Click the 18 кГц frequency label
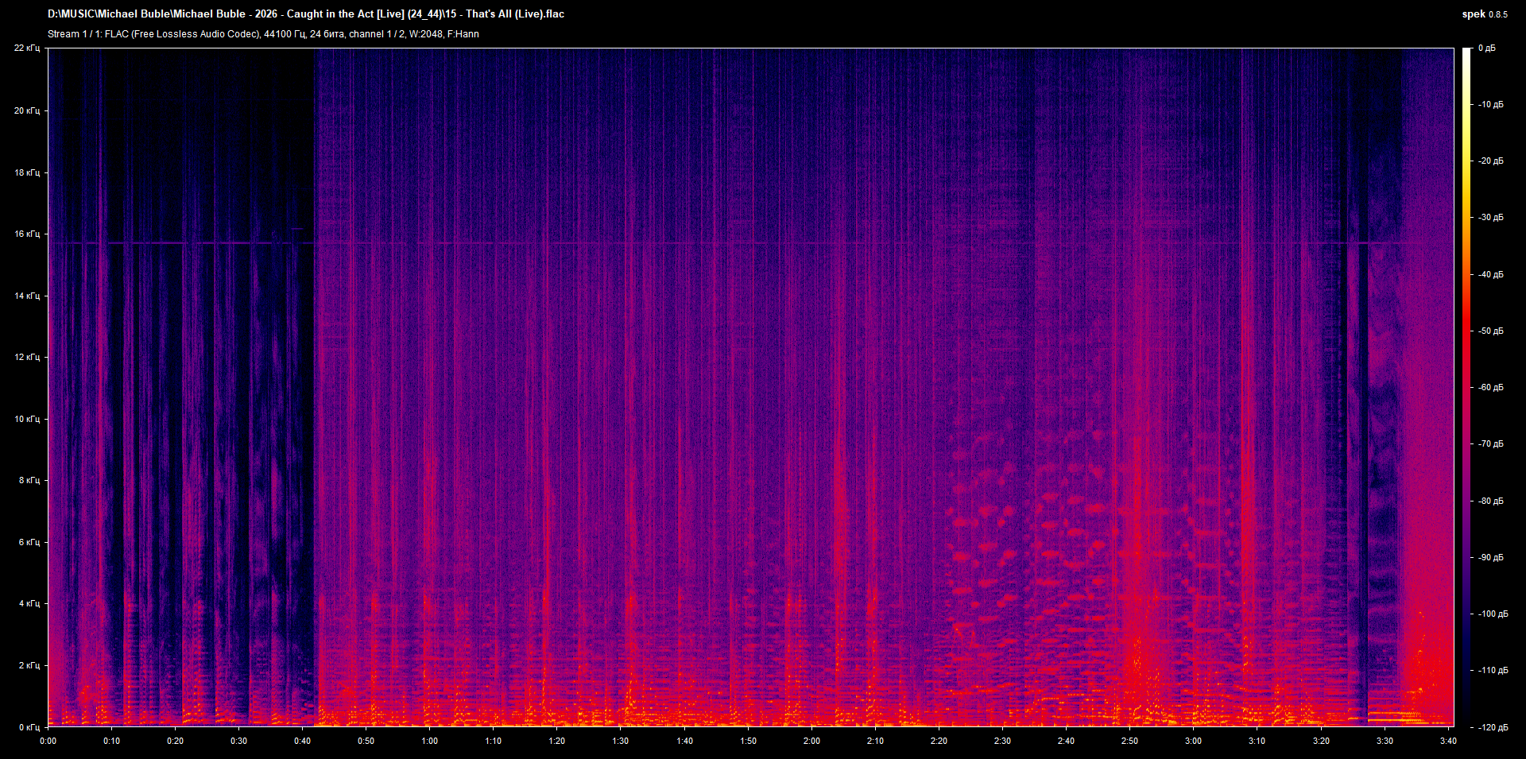This screenshot has width=1526, height=759. [27, 172]
